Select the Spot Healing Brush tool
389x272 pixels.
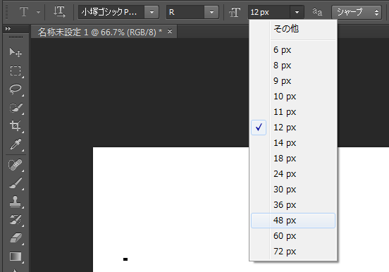[16, 165]
